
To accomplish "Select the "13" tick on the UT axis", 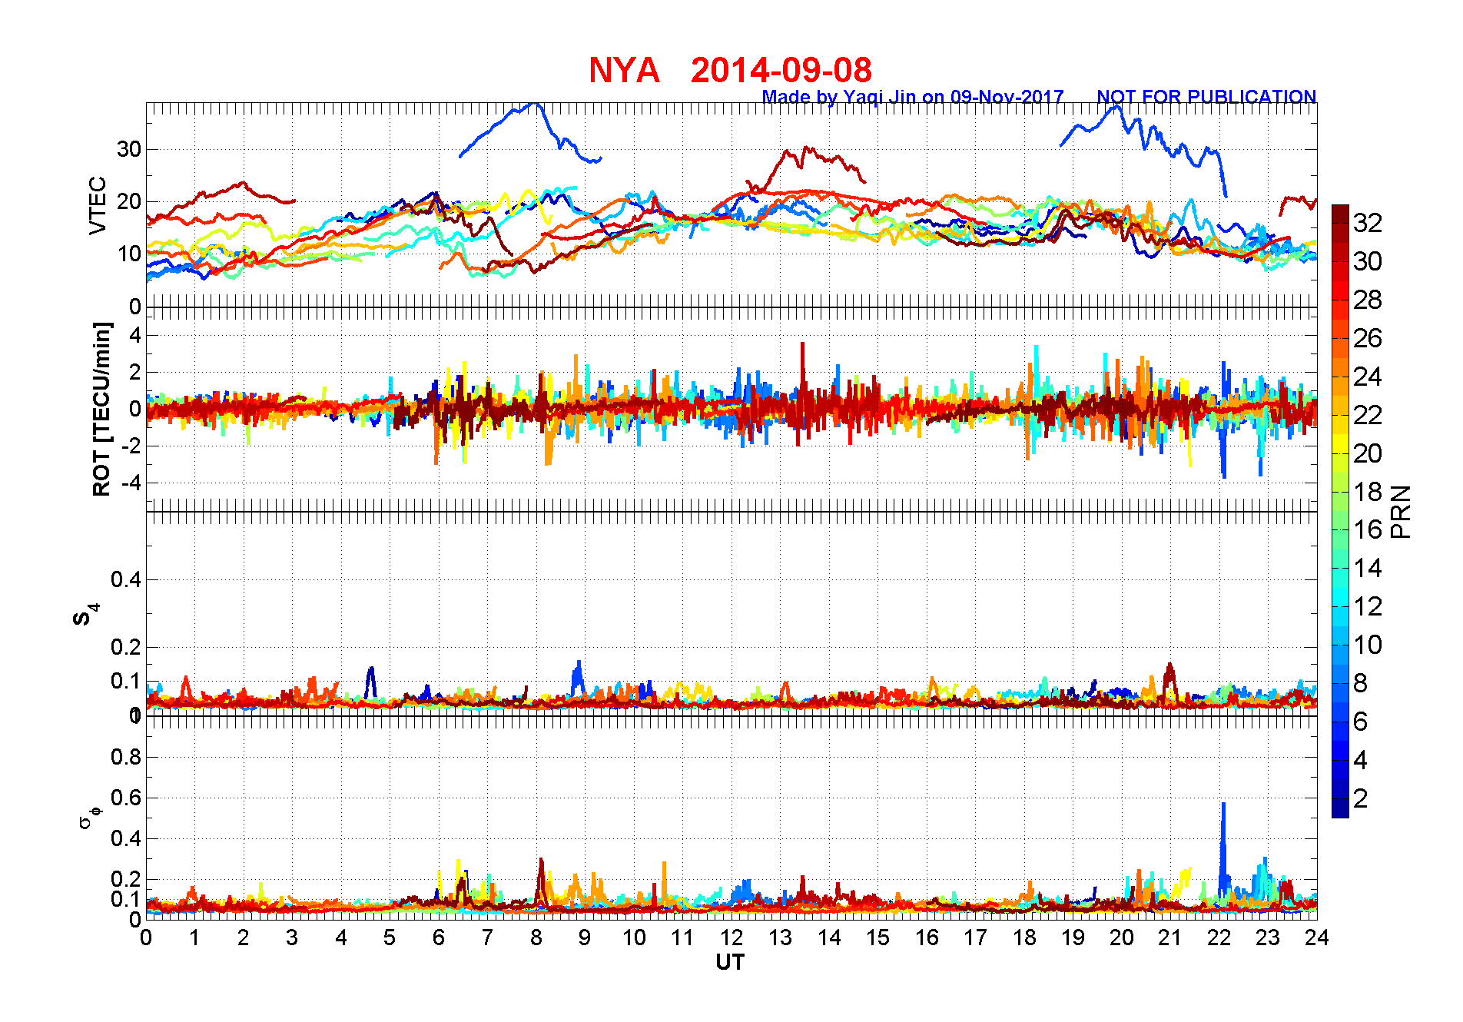I will (x=780, y=937).
